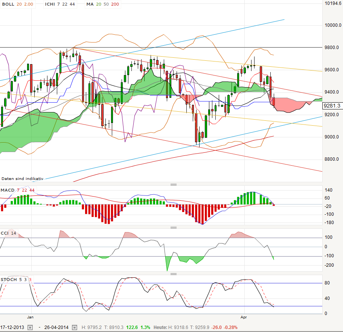Click the MACD axis value -180
This screenshot has width=343, height=332.
click(x=329, y=223)
